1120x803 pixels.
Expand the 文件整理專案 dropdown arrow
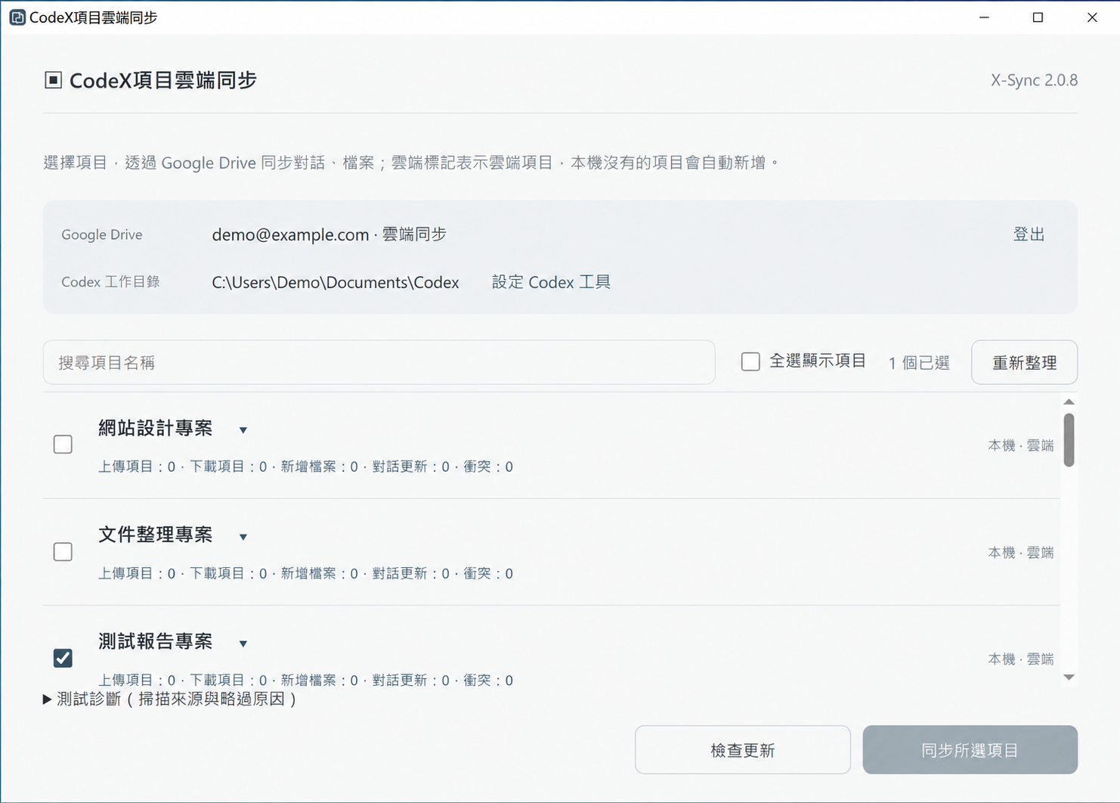tap(243, 537)
